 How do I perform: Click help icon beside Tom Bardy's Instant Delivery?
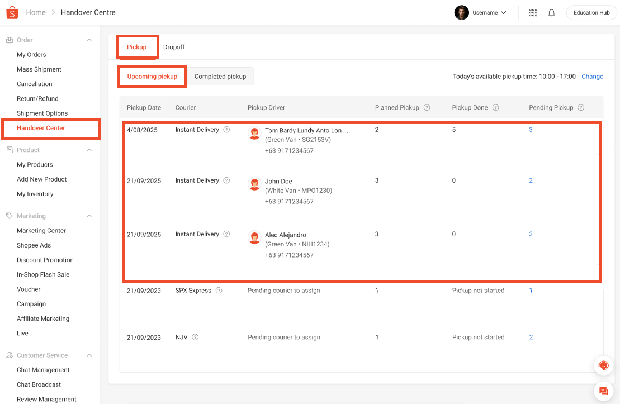226,130
